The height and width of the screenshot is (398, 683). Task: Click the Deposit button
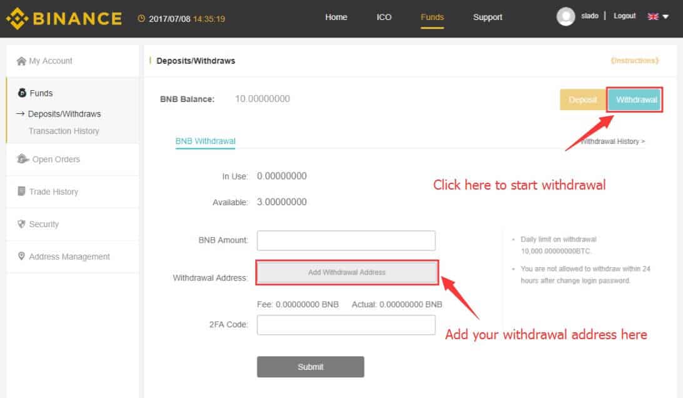pyautogui.click(x=582, y=100)
